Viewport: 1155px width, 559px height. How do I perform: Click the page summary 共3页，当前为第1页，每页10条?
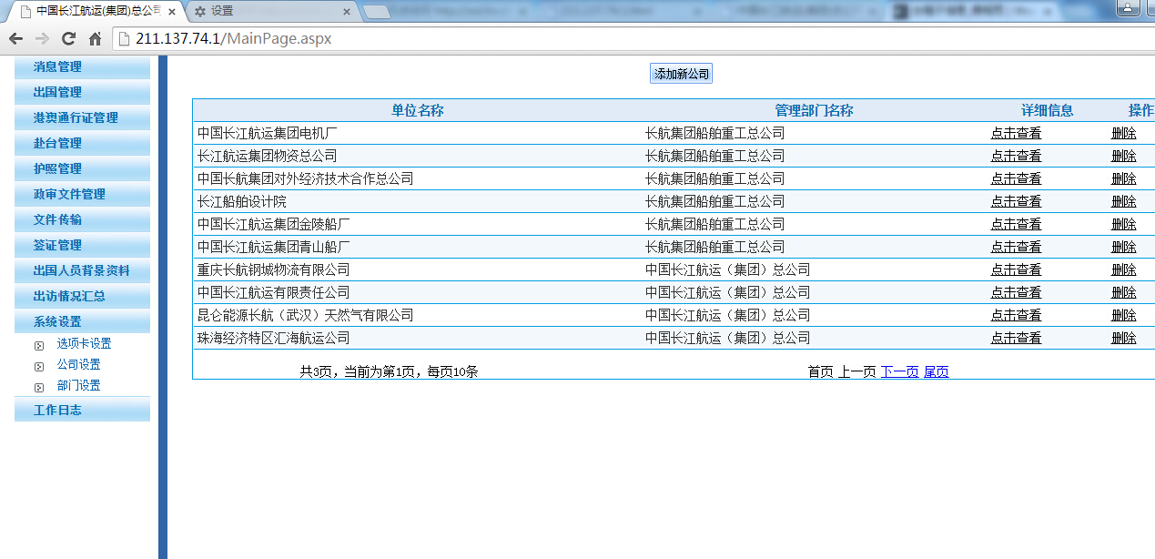390,371
